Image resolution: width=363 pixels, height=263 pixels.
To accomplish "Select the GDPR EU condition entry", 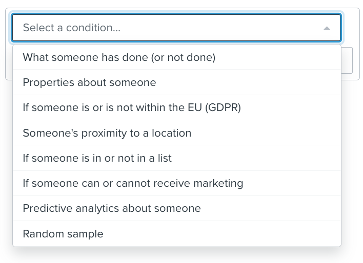I will pyautogui.click(x=132, y=107).
